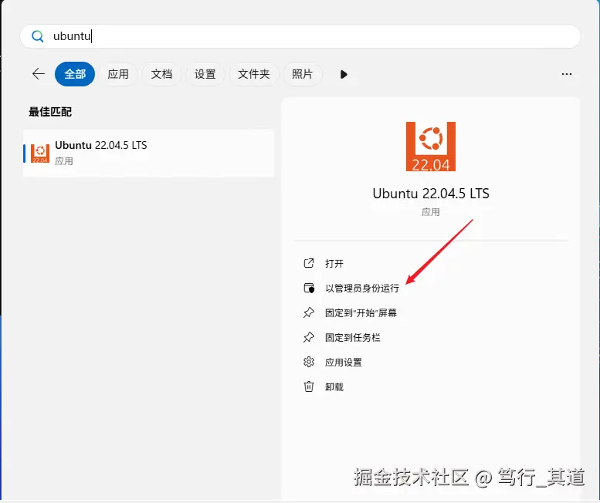Open the three-dot options menu

[x=567, y=74]
